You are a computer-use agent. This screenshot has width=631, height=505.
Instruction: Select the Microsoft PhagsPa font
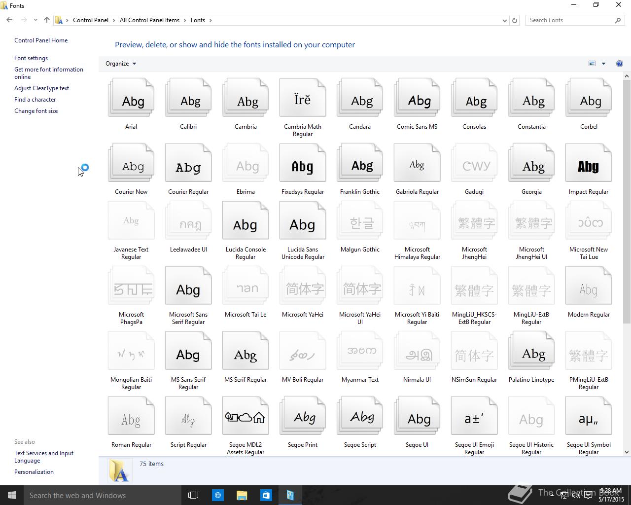[x=131, y=285]
